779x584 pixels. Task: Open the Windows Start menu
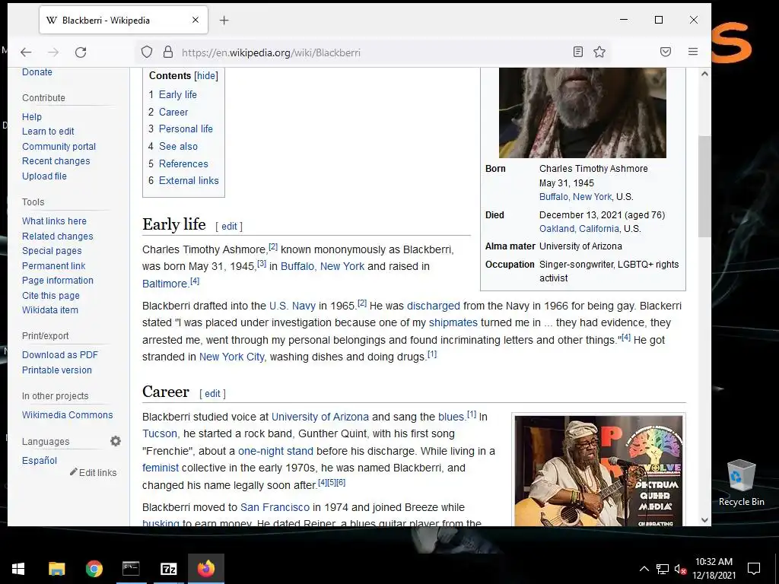pyautogui.click(x=18, y=569)
